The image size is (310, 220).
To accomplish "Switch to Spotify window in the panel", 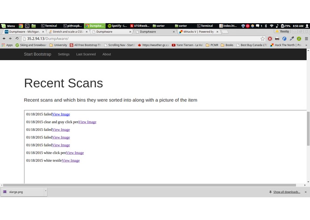I will (117, 26).
